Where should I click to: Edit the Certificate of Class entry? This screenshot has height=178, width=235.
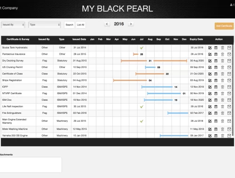coord(210,74)
